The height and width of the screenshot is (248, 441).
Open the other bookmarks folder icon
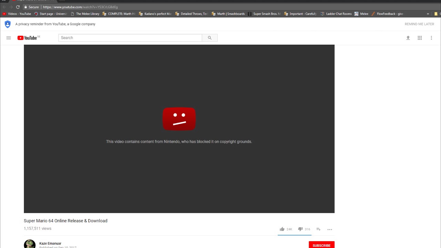[x=436, y=14]
